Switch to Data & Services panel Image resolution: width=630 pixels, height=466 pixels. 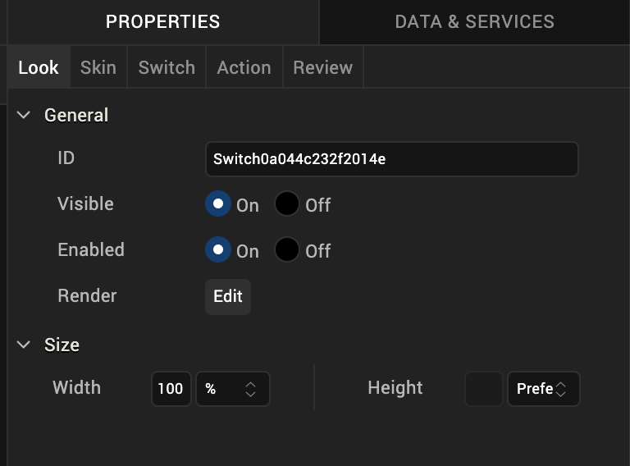(474, 22)
